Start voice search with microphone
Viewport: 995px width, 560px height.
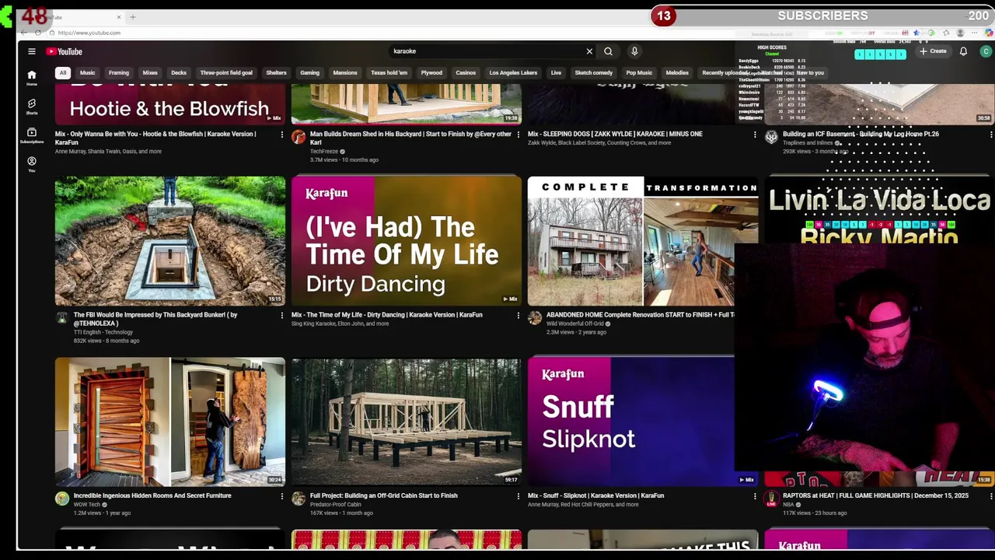point(634,51)
